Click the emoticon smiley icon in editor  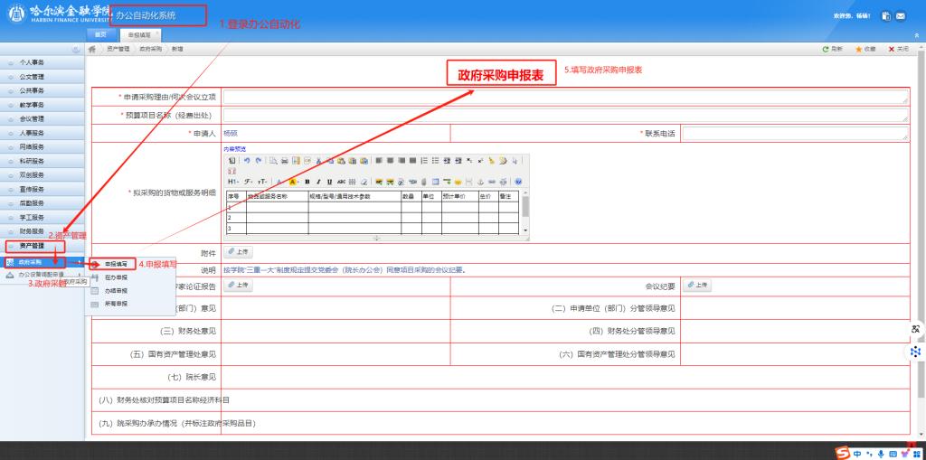pos(458,182)
